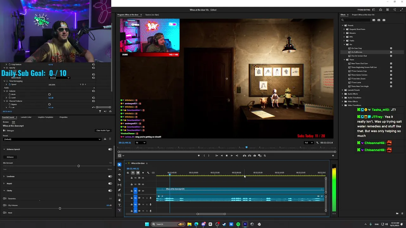Tick the Channel Volume Bypass checkbox
This screenshot has height=228, width=406.
coord(49,104)
